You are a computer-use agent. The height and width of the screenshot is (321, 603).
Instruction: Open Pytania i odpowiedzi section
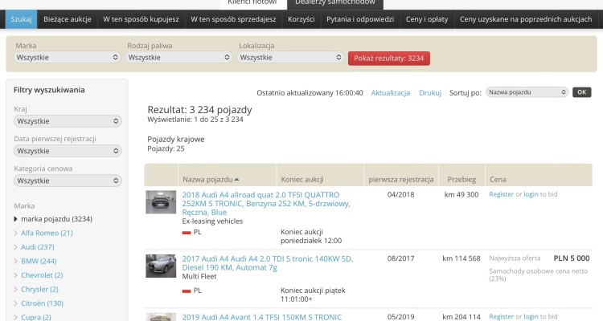[x=360, y=19]
